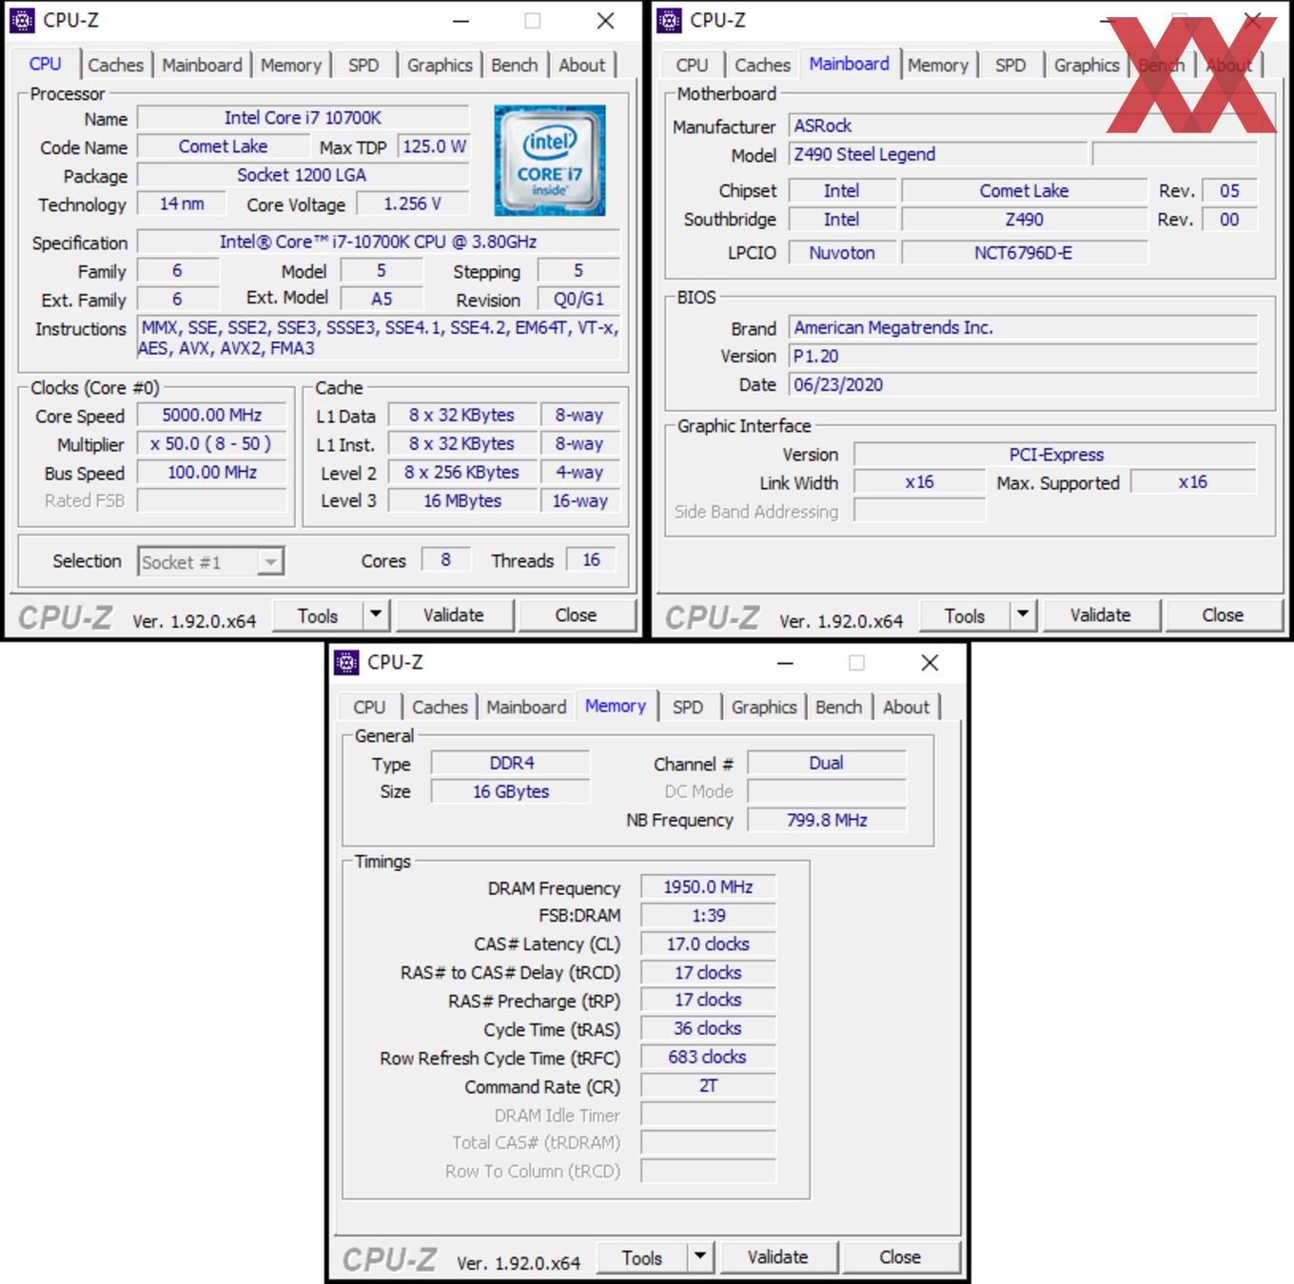Close the Memory window with the X button

[930, 663]
